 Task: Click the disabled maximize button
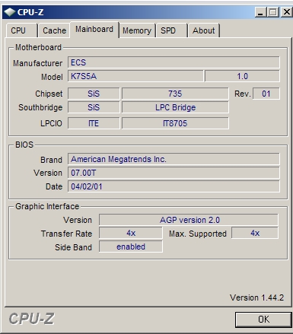tap(273, 12)
